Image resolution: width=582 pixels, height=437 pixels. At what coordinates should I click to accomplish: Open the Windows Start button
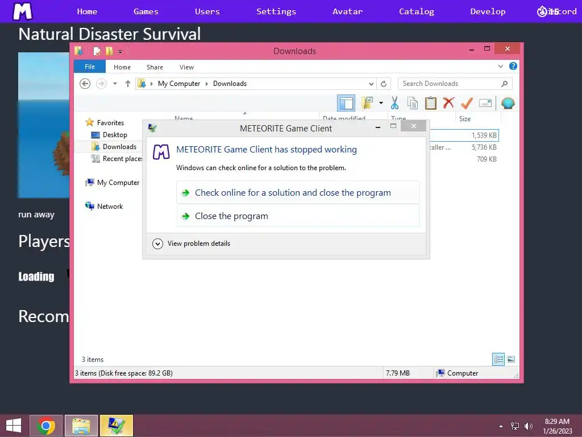tap(14, 426)
